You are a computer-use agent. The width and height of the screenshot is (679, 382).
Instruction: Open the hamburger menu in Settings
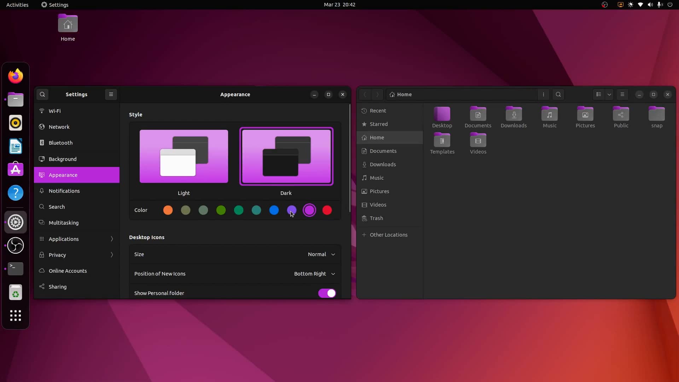click(x=111, y=94)
